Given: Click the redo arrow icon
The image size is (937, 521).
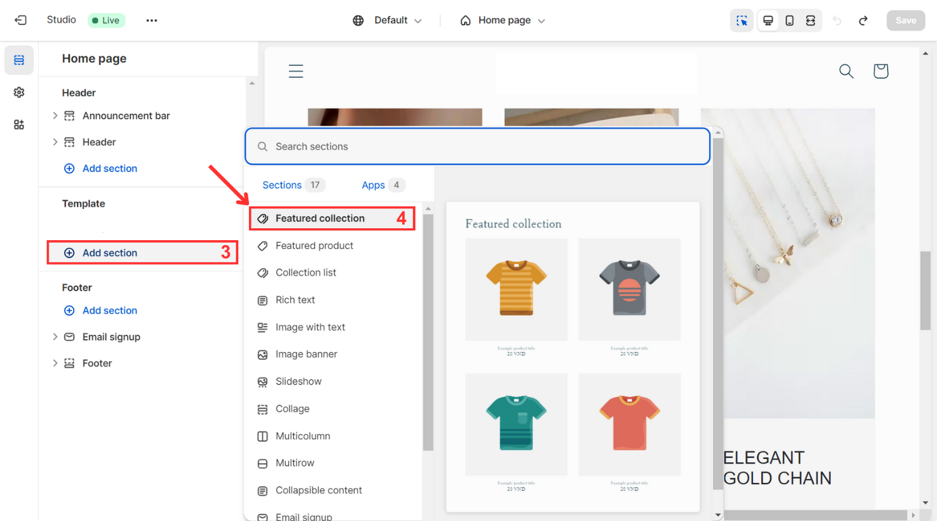Looking at the screenshot, I should click(x=863, y=21).
